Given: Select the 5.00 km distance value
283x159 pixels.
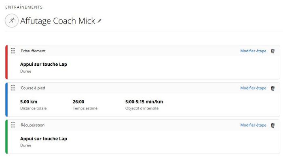Looking at the screenshot, I should 29,102.
